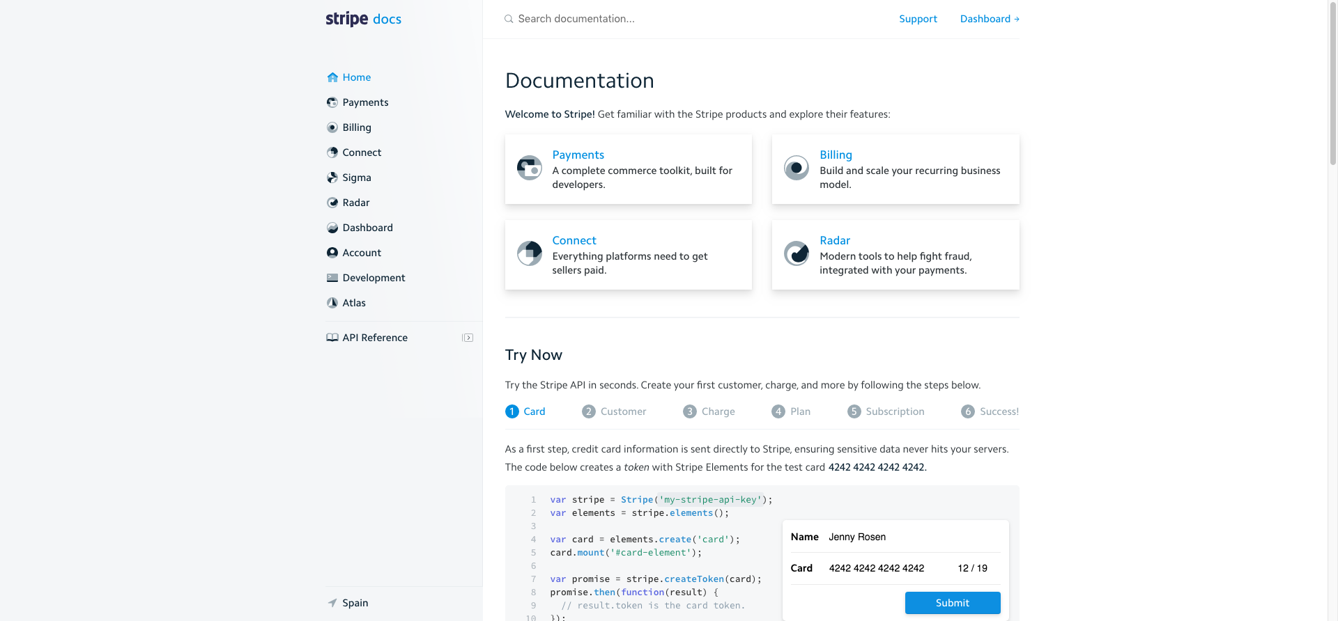1338x621 pixels.
Task: Select the Plan step tab
Action: coord(791,411)
